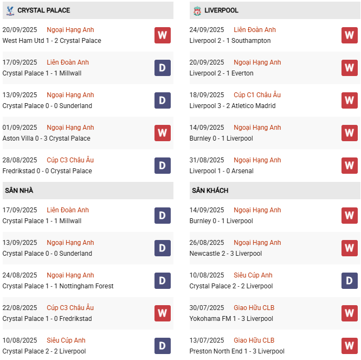Click the W badge beside Yokohama FM match
Image resolution: width=361 pixels, height=360 pixels.
coord(349,313)
